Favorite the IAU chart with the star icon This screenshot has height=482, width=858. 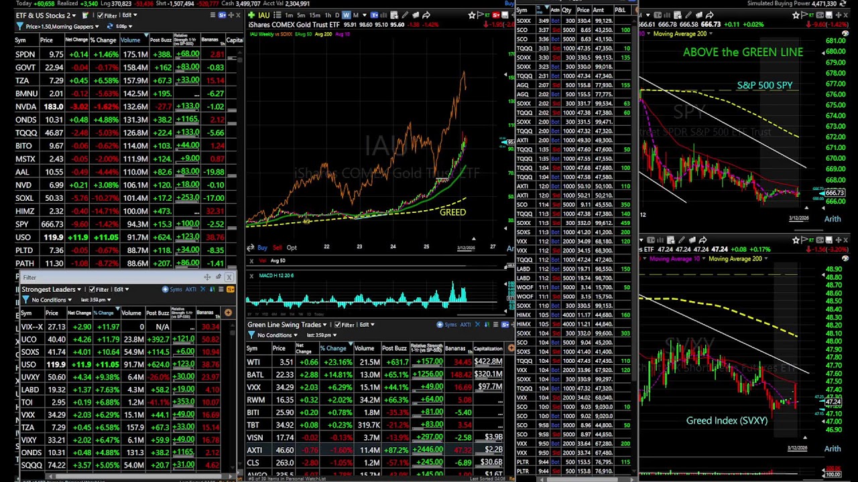tap(472, 15)
